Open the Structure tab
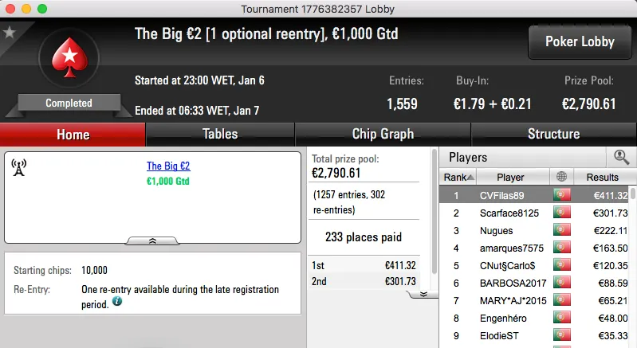This screenshot has height=348, width=637. [x=553, y=134]
